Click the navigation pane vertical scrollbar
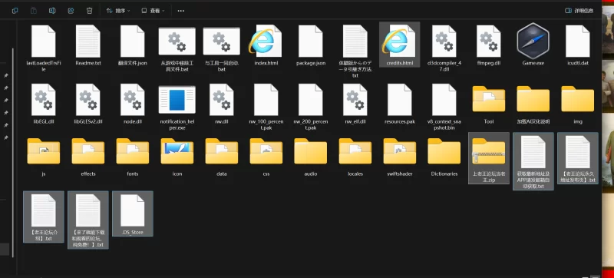614x278 pixels. point(13,153)
